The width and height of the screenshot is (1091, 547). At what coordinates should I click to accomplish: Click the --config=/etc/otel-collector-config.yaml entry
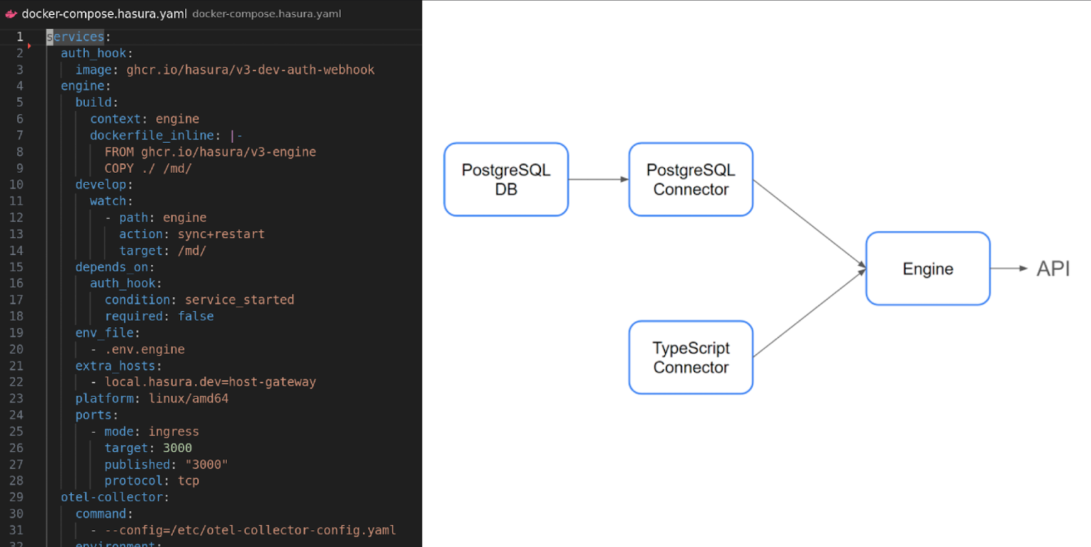coord(250,530)
